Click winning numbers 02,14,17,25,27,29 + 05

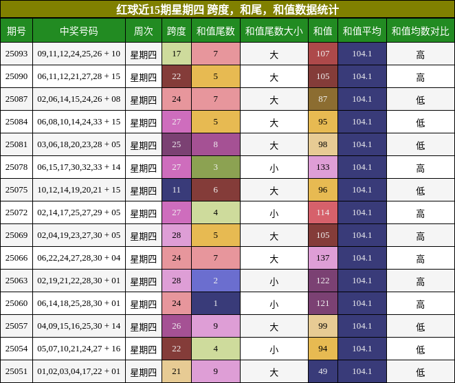[79, 212]
